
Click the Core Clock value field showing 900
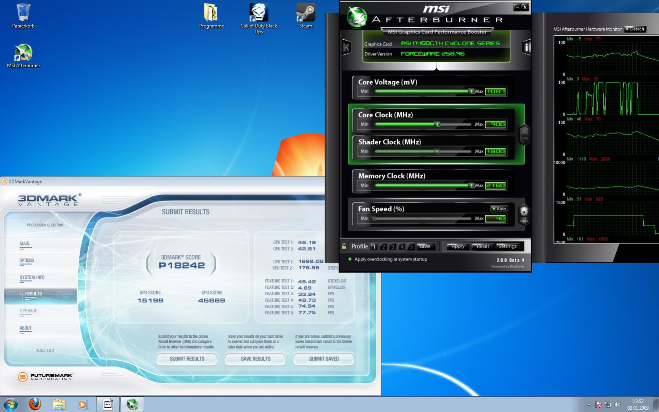click(496, 125)
